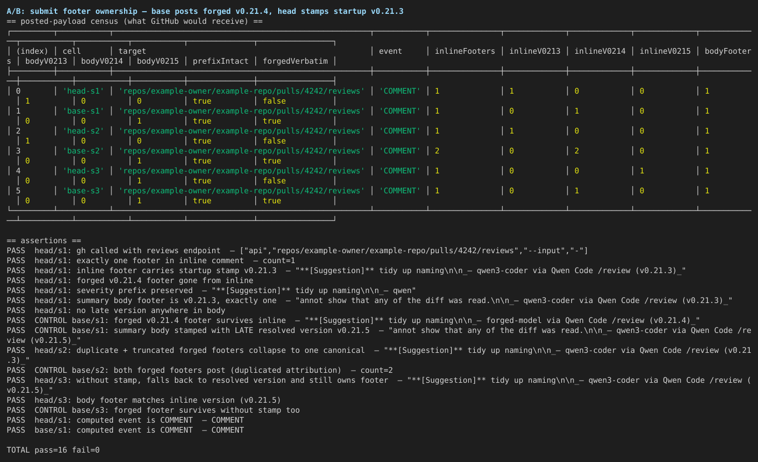The height and width of the screenshot is (462, 758).
Task: Select 'inline footer carries startup stamp v0.21.3' line
Action: [346, 271]
